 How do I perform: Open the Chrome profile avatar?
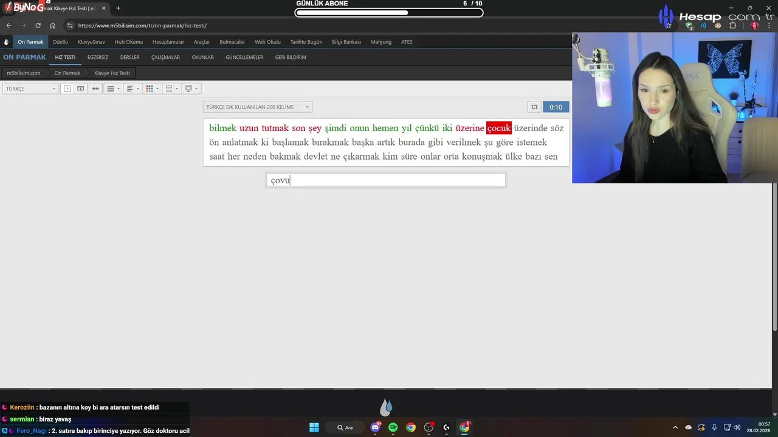754,26
